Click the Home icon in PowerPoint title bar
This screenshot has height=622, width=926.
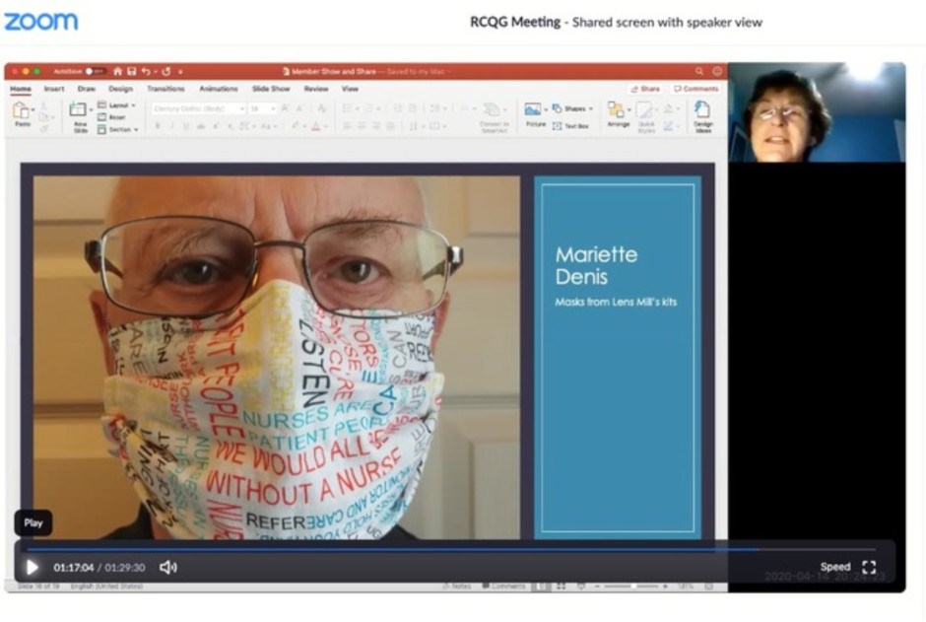click(x=117, y=72)
